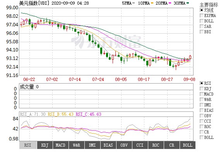Click the RSI_B:55.43 value label
This screenshot has height=154, width=221.
pos(61,114)
